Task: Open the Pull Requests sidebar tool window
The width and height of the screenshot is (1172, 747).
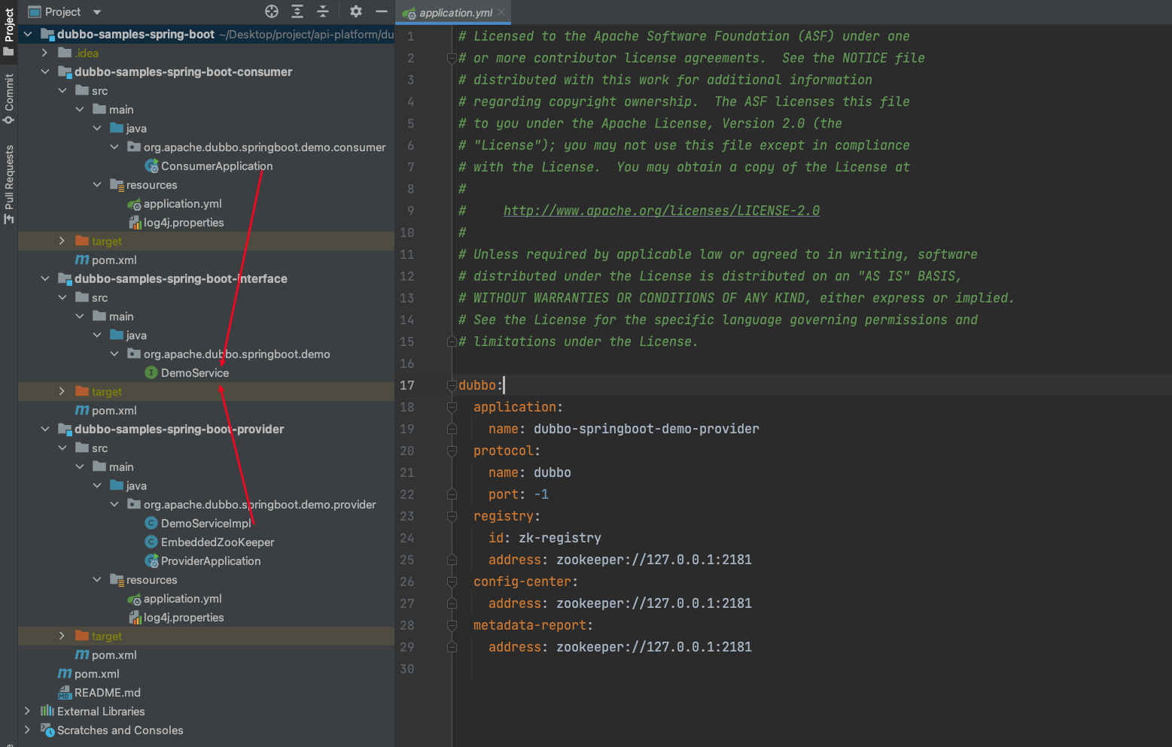Action: pos(9,184)
